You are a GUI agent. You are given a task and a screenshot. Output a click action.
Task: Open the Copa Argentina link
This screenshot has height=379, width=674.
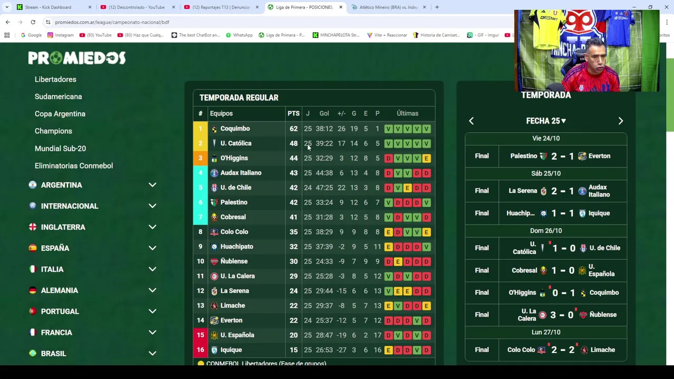[60, 114]
